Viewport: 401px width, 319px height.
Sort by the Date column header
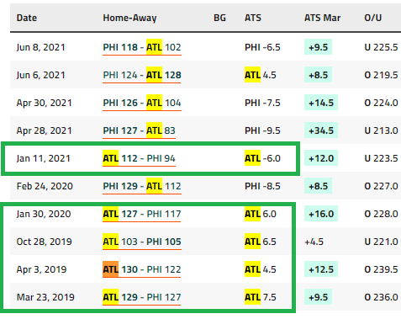tap(27, 18)
